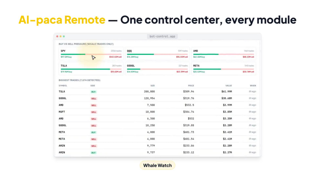This screenshot has height=177, width=315.
Task: Click the $143.02M sell label under SPY
Action: click(x=115, y=57)
